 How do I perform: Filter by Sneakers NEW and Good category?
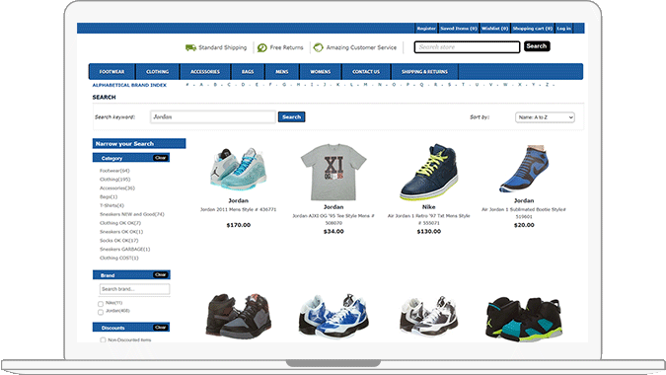pyautogui.click(x=131, y=214)
